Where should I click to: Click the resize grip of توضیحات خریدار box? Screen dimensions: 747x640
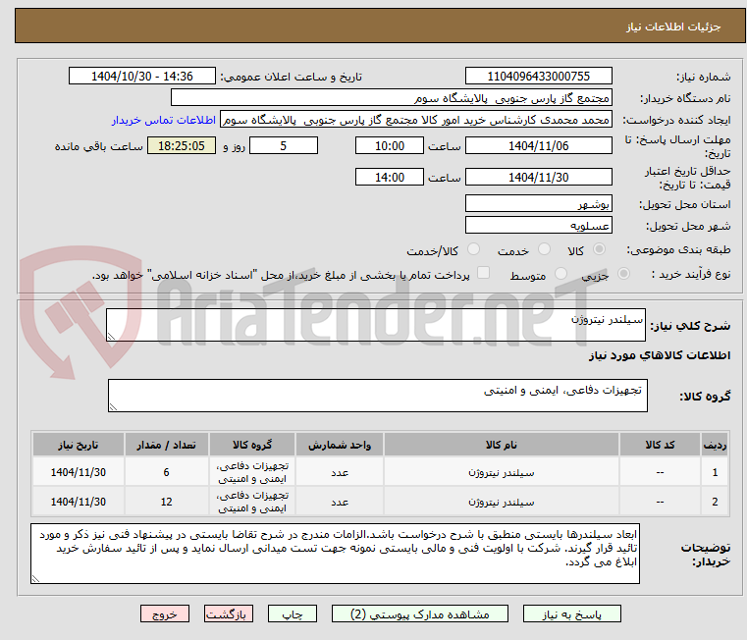tap(35, 579)
